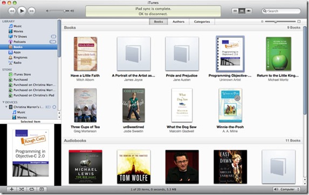309x195 pixels.
Task: Select the Tom Wolfe audiobook cover
Action: pyautogui.click(x=134, y=167)
